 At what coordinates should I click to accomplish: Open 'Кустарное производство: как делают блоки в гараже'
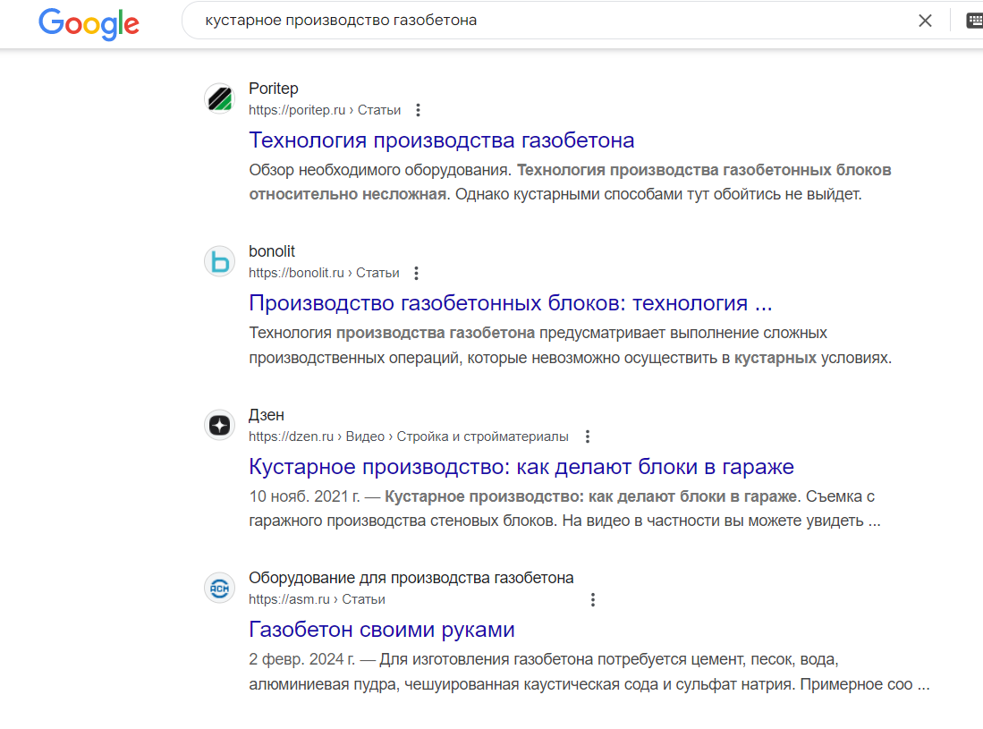(x=521, y=467)
